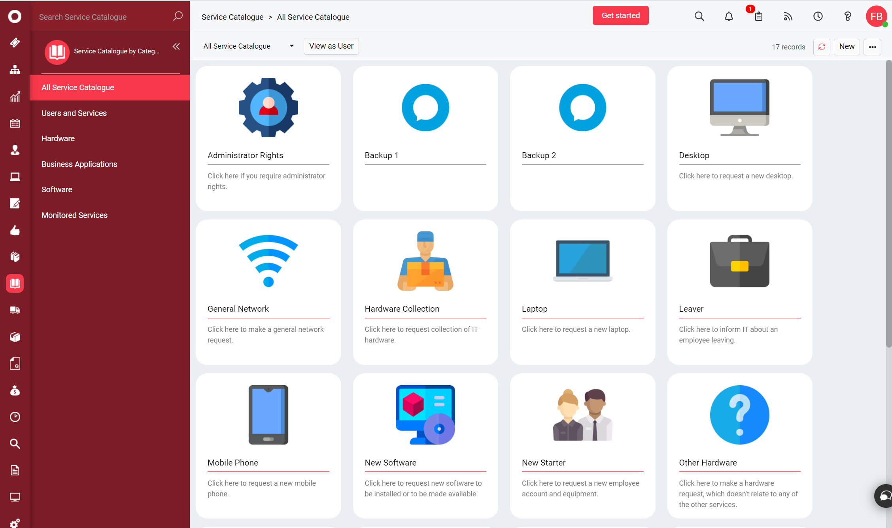The image size is (892, 528).
Task: Collapse the Service Catalogue side panel
Action: click(x=176, y=46)
